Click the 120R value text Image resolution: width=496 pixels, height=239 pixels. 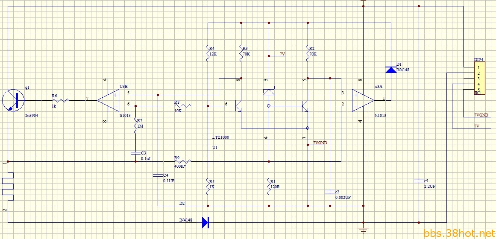click(x=275, y=187)
